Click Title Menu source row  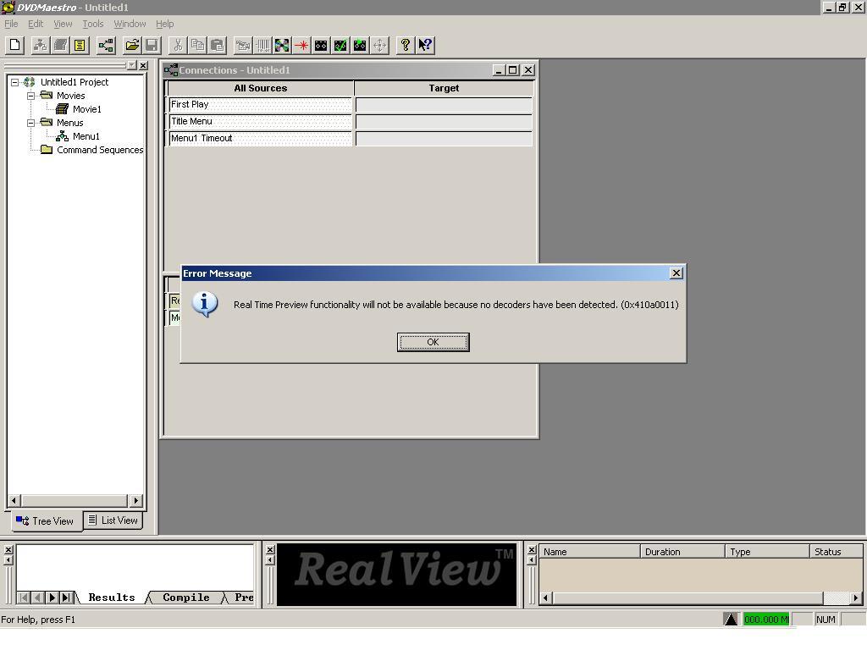(x=260, y=122)
